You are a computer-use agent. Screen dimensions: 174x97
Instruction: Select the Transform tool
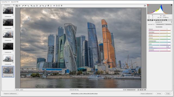pos(37,6)
